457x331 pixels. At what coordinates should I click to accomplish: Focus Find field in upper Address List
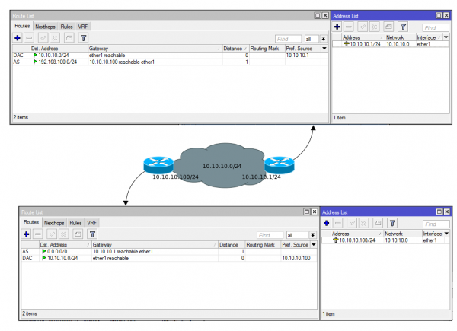pyautogui.click(x=436, y=27)
